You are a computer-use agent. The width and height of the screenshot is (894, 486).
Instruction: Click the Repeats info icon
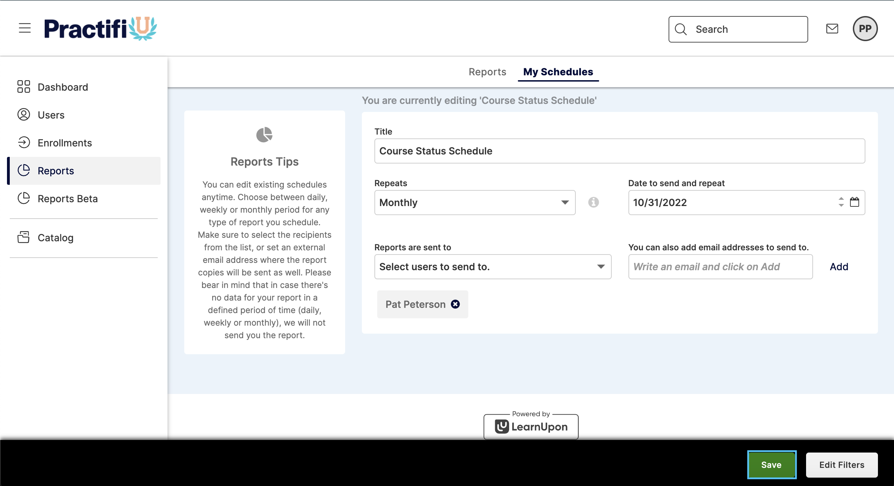tap(594, 202)
